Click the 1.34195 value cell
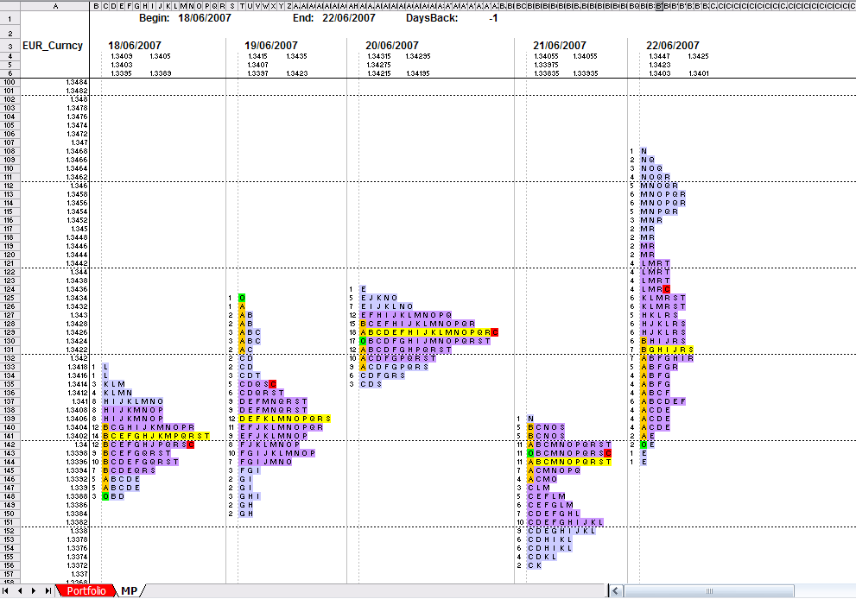 (x=418, y=73)
